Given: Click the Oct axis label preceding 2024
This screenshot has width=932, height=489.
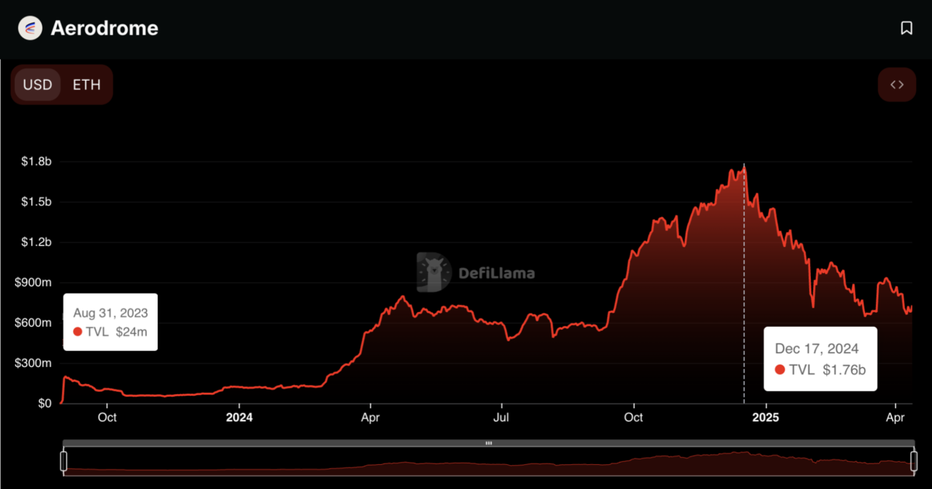Looking at the screenshot, I should pos(107,418).
